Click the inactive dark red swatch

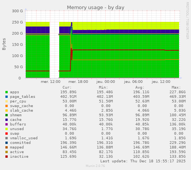[7, 157]
